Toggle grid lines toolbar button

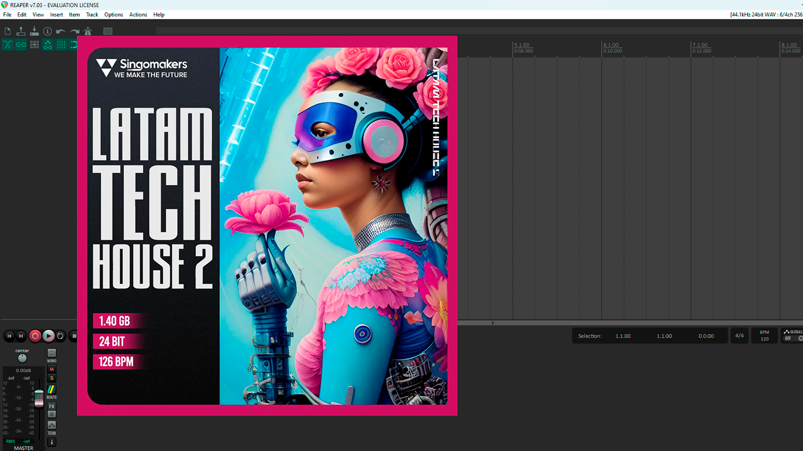(x=61, y=45)
